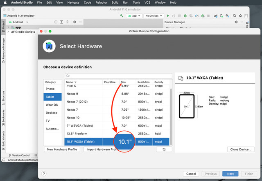
Task: Open the Tools menu
Action: [136, 2]
